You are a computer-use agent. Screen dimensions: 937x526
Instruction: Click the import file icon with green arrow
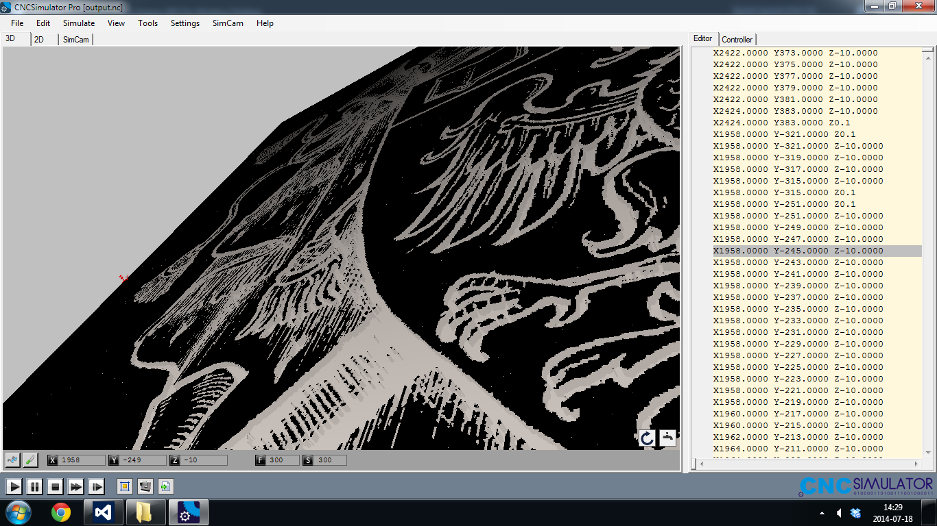(x=165, y=487)
